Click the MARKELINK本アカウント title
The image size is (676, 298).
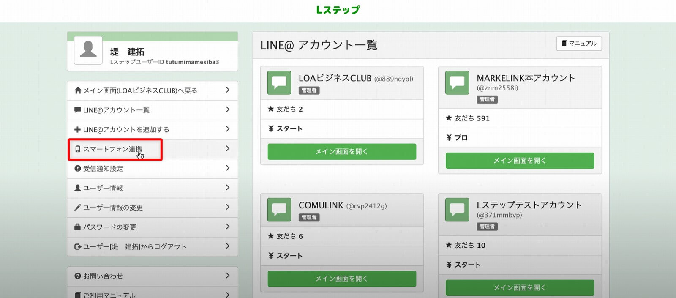tap(526, 78)
